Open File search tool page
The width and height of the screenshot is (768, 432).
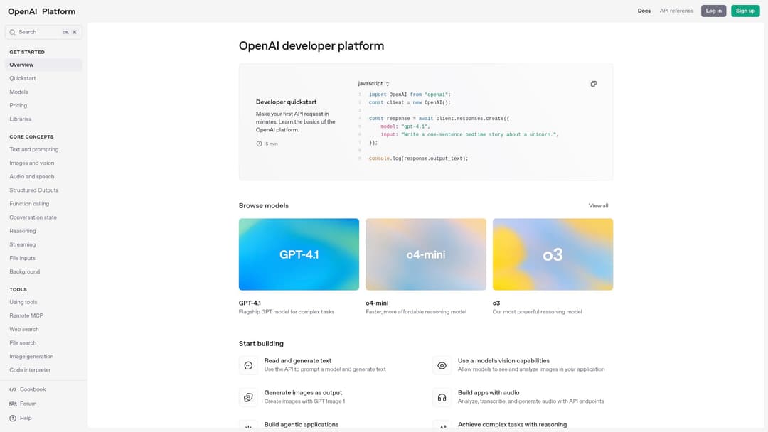23,343
